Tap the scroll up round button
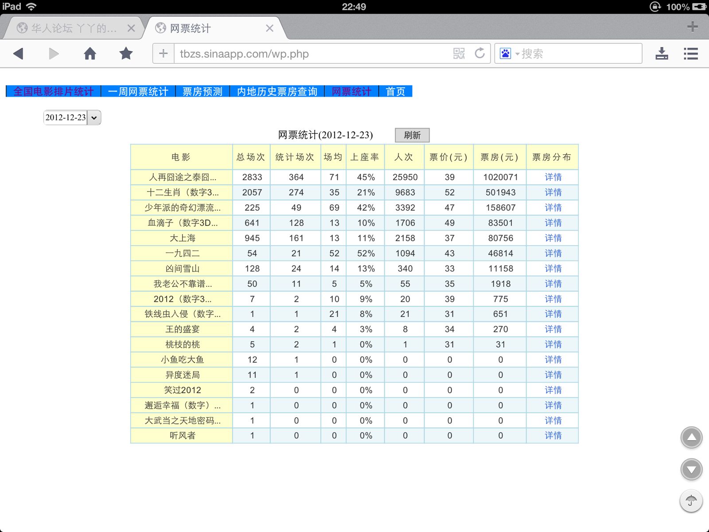This screenshot has height=532, width=709. (691, 438)
